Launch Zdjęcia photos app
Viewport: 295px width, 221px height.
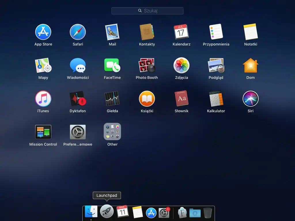click(x=181, y=65)
